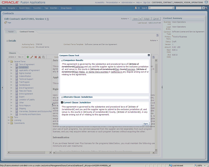This screenshot has width=209, height=167.
Task: Click in the global search text field
Action: (189, 8)
